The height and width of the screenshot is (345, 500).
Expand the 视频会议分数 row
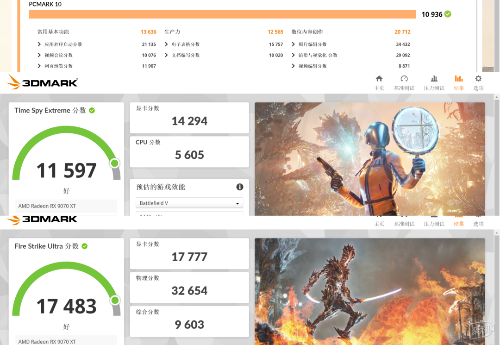(x=39, y=55)
